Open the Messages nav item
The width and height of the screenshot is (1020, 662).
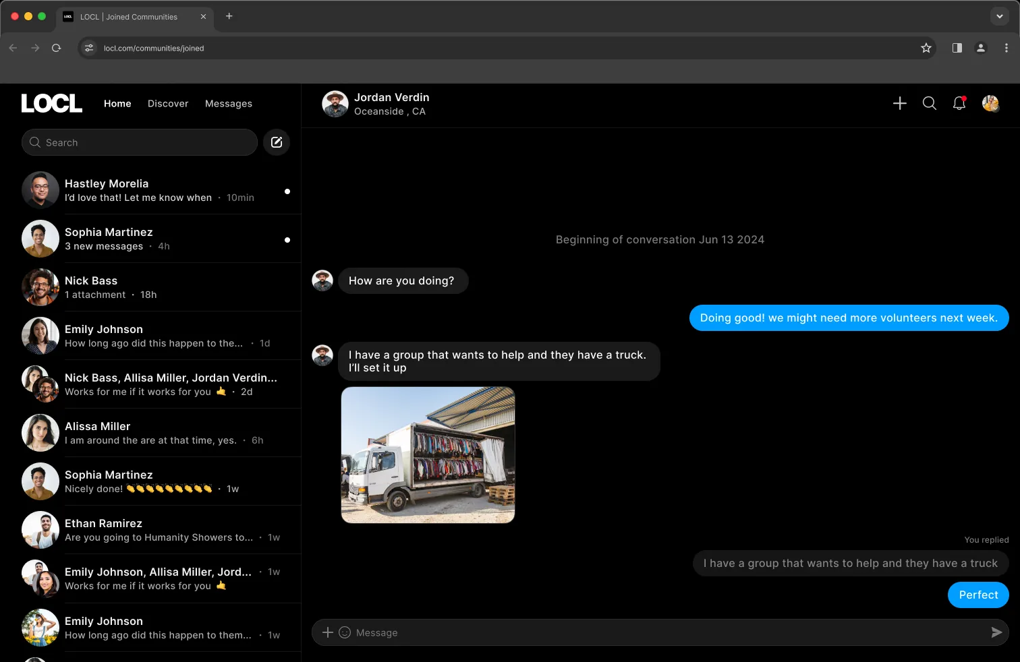[x=229, y=103]
